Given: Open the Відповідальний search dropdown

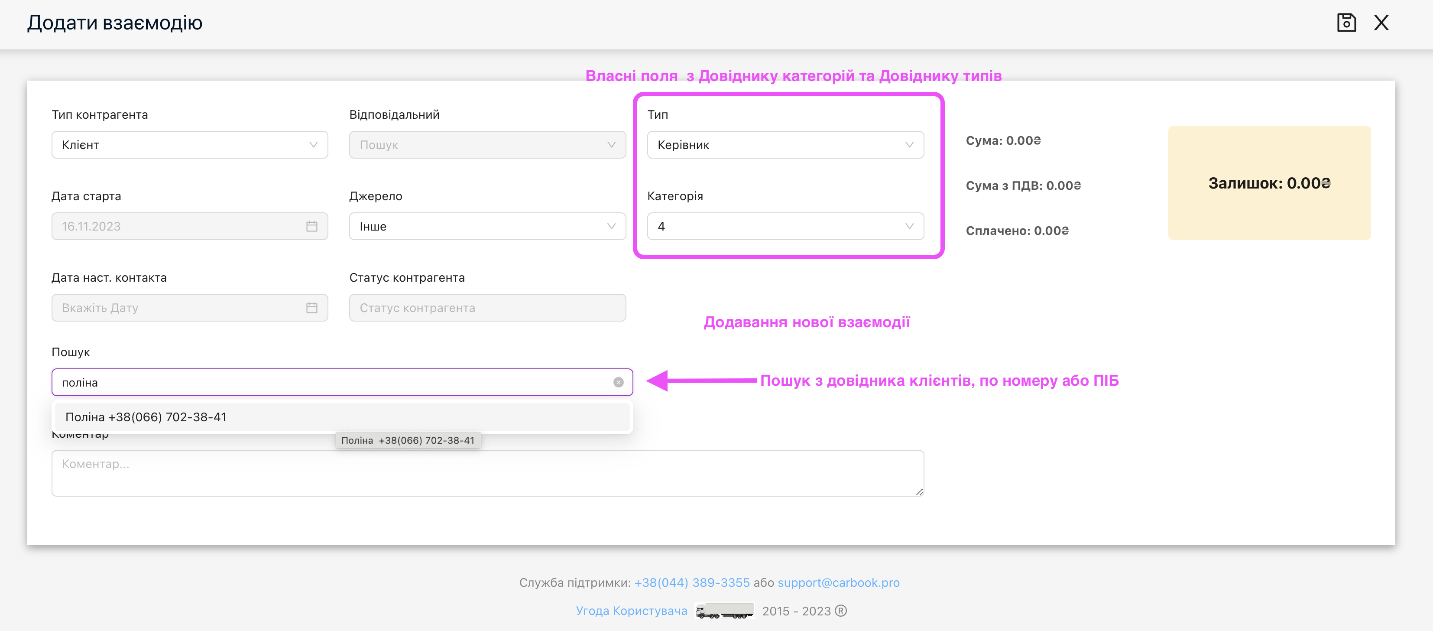Looking at the screenshot, I should point(487,145).
